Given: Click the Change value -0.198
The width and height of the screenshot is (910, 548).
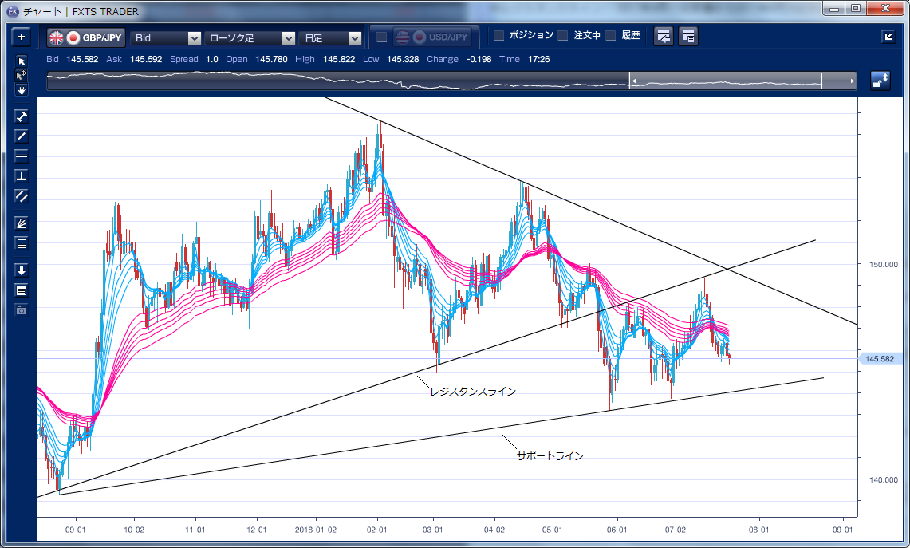Looking at the screenshot, I should (x=479, y=59).
